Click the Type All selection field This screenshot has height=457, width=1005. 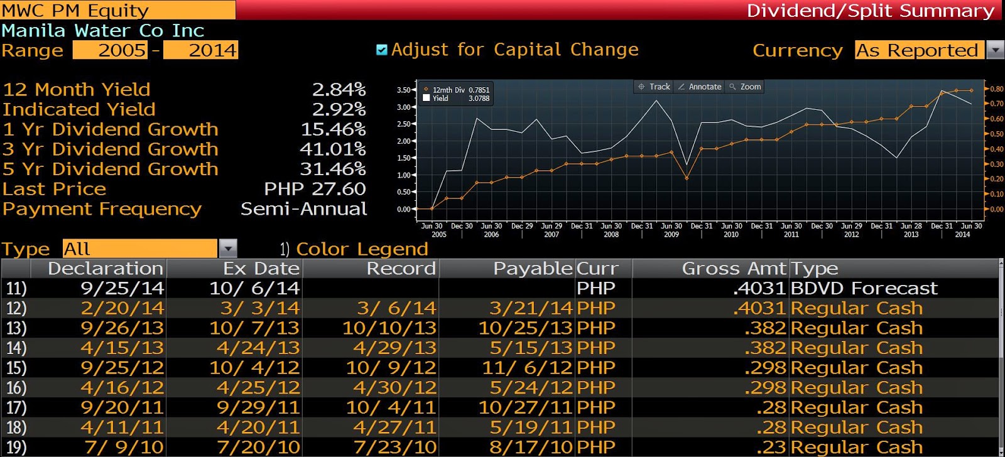[x=140, y=249]
